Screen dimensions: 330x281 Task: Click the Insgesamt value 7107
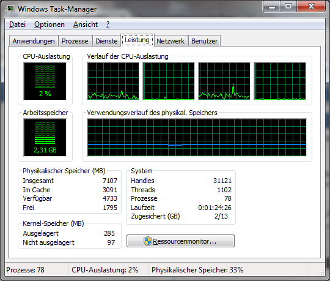tap(110, 181)
